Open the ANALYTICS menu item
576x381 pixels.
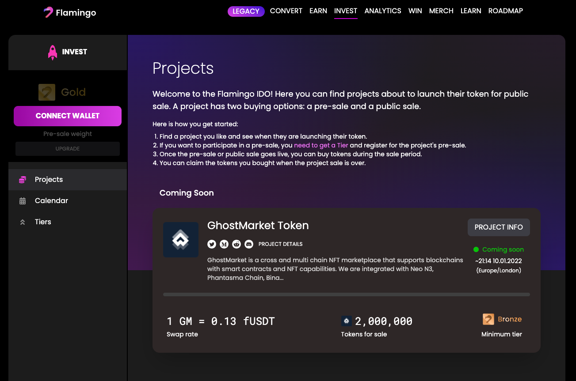tap(383, 11)
